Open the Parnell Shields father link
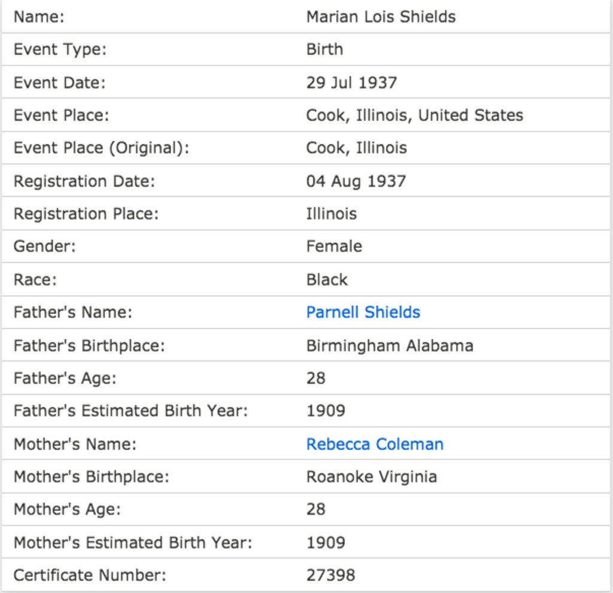Viewport: 613px width, 593px height. coord(363,312)
